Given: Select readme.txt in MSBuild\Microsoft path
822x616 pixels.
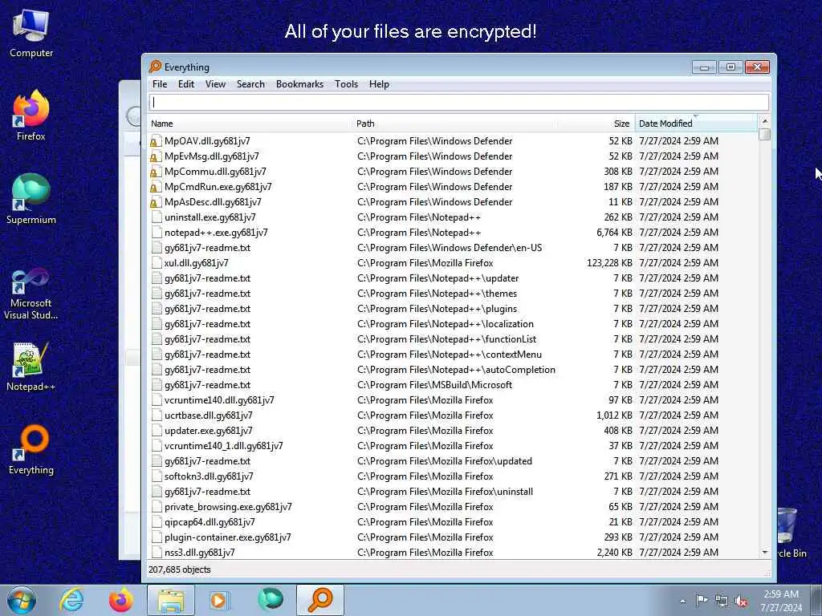Looking at the screenshot, I should pos(208,385).
